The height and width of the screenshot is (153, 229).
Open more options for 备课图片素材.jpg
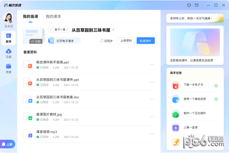coord(152,117)
